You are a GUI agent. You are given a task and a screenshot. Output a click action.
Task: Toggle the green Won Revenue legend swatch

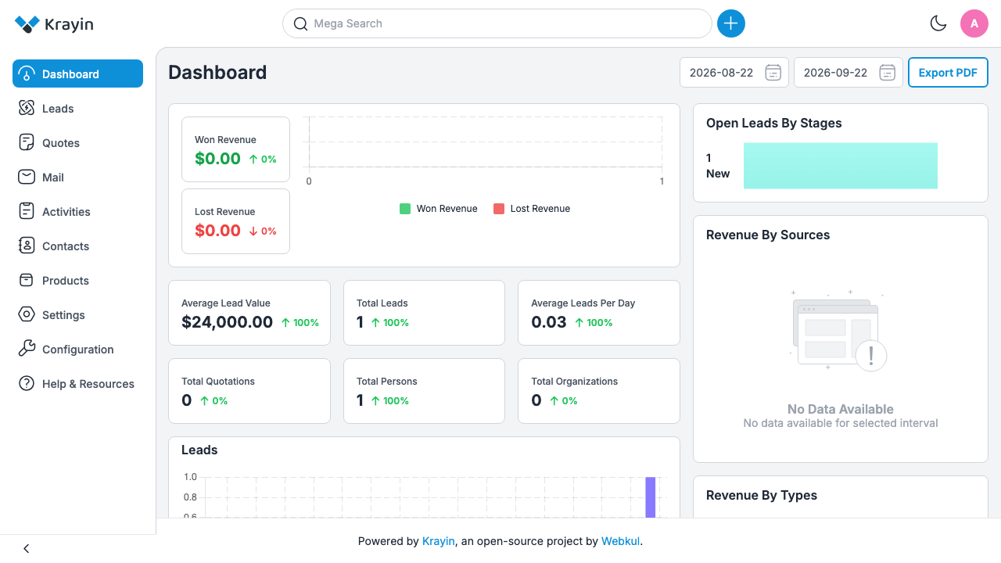tap(405, 209)
